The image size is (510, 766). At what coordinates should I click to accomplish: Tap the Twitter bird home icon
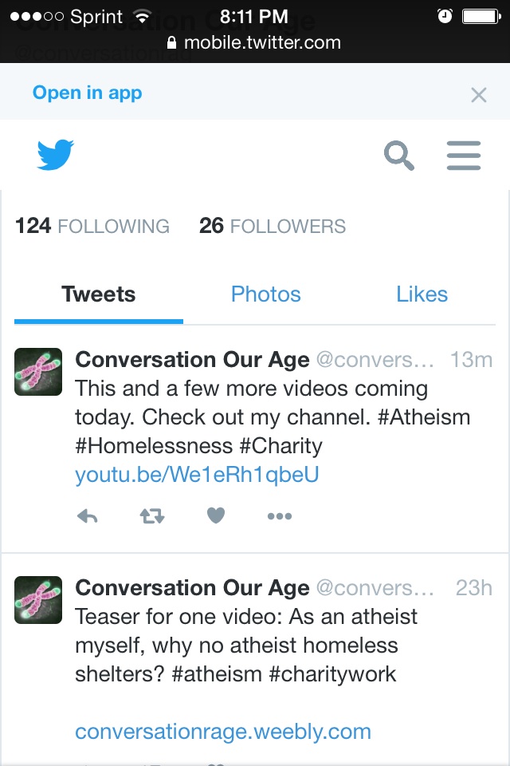click(55, 155)
